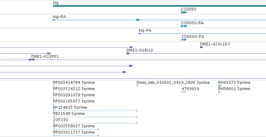Click the DME1-020L18.F label
The width and height of the screenshot is (266, 137).
click(215, 44)
